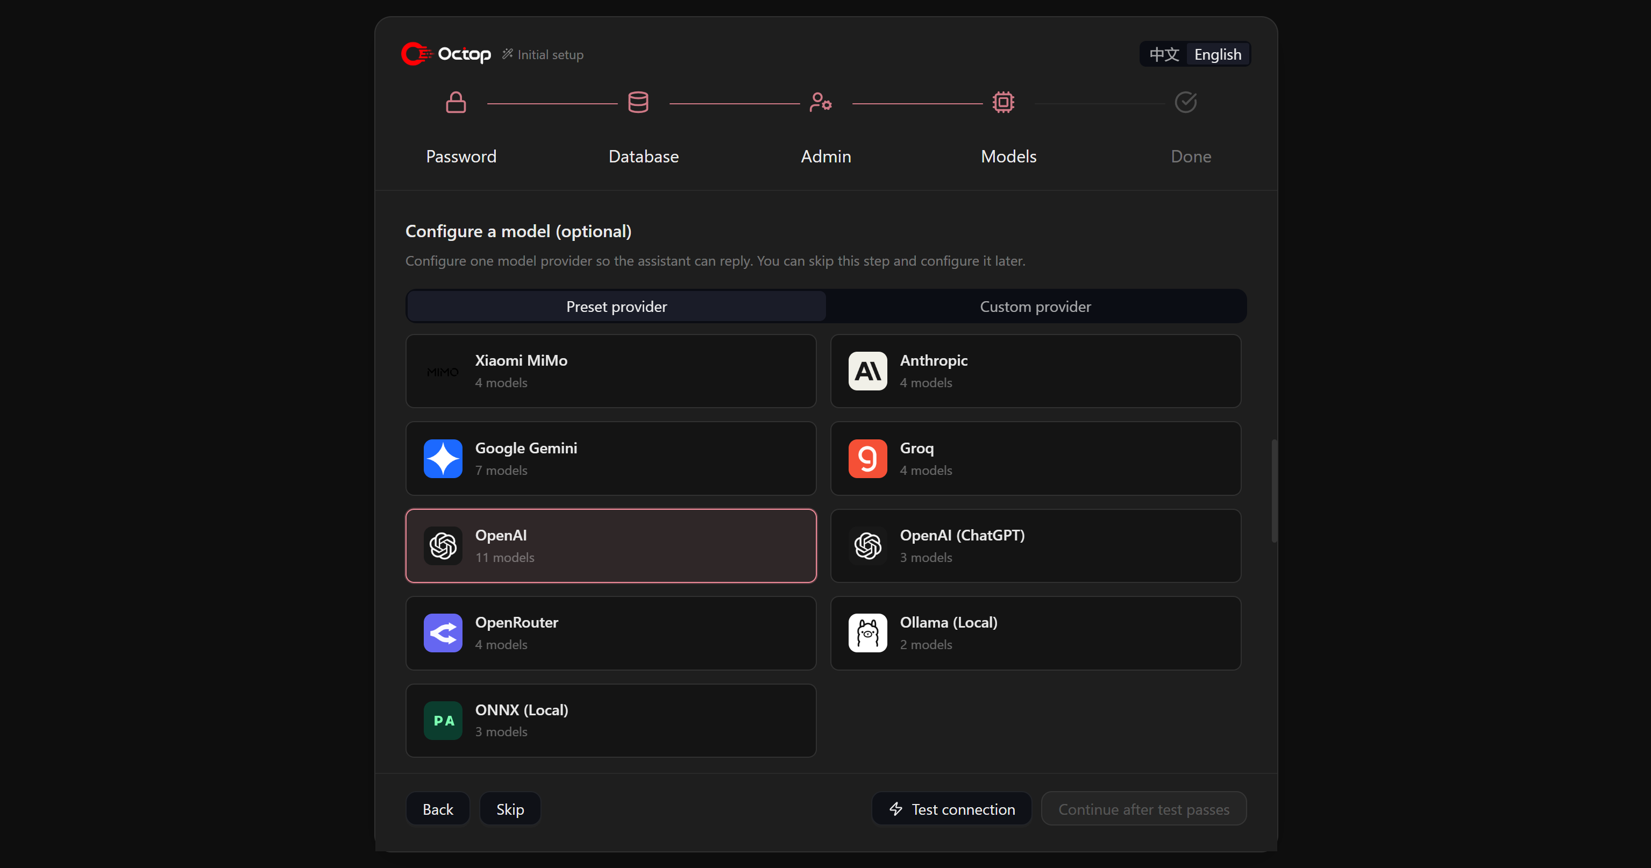The height and width of the screenshot is (868, 1651).
Task: Click the Ollama llama icon
Action: click(868, 634)
